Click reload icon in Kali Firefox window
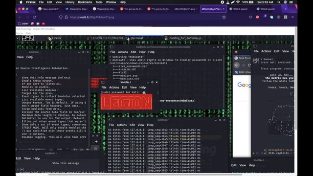 click(x=249, y=65)
